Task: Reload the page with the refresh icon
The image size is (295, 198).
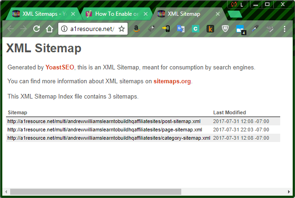Action: (x=37, y=29)
